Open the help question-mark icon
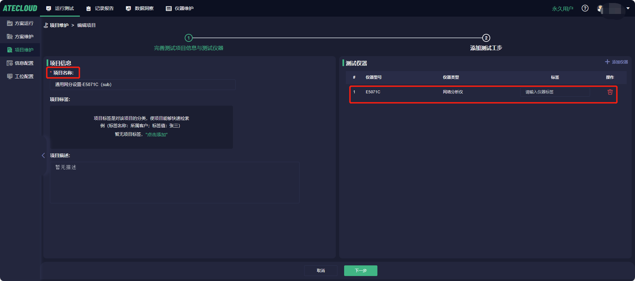Screen dimensions: 635x281 click(x=585, y=8)
